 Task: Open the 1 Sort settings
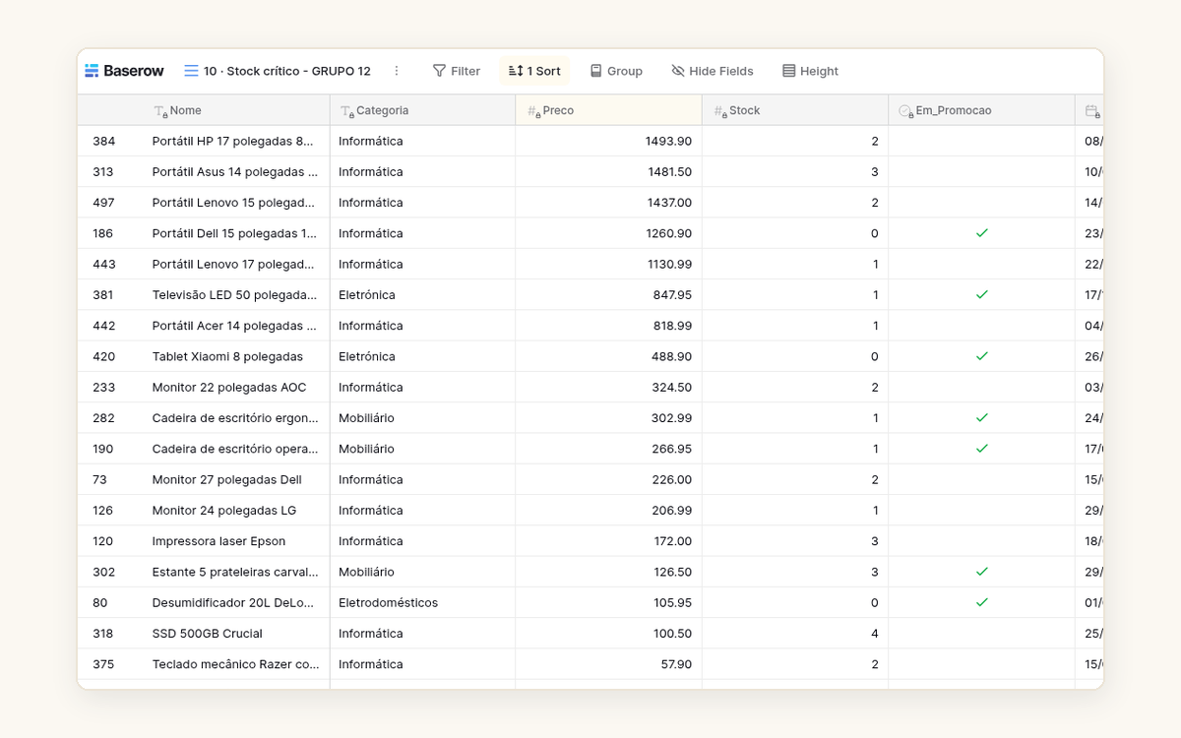[534, 71]
